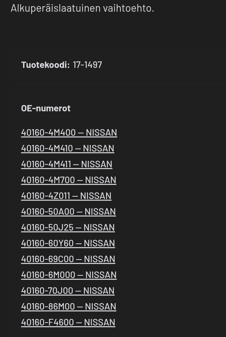
Task: Open the 40160-86M00 — NISSAN link
Action: tap(69, 307)
